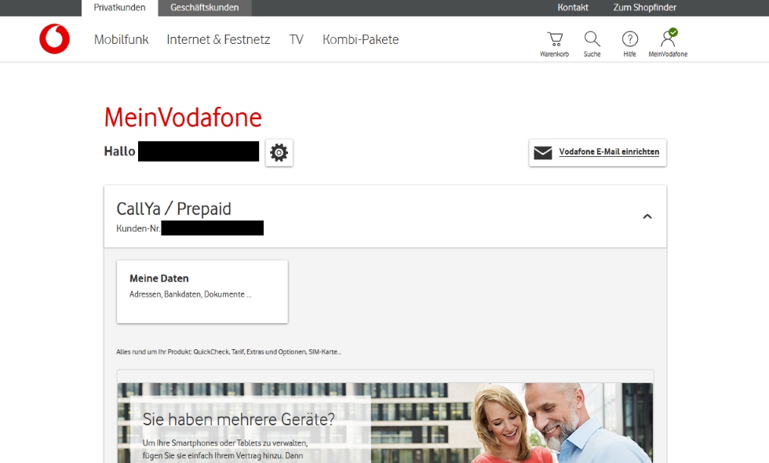Switch to Privatkunden tab
The height and width of the screenshot is (463, 769).
tap(119, 8)
